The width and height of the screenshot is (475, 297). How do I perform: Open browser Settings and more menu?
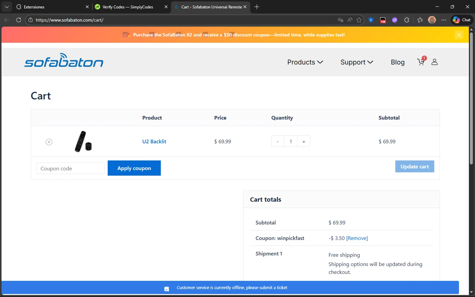point(444,20)
